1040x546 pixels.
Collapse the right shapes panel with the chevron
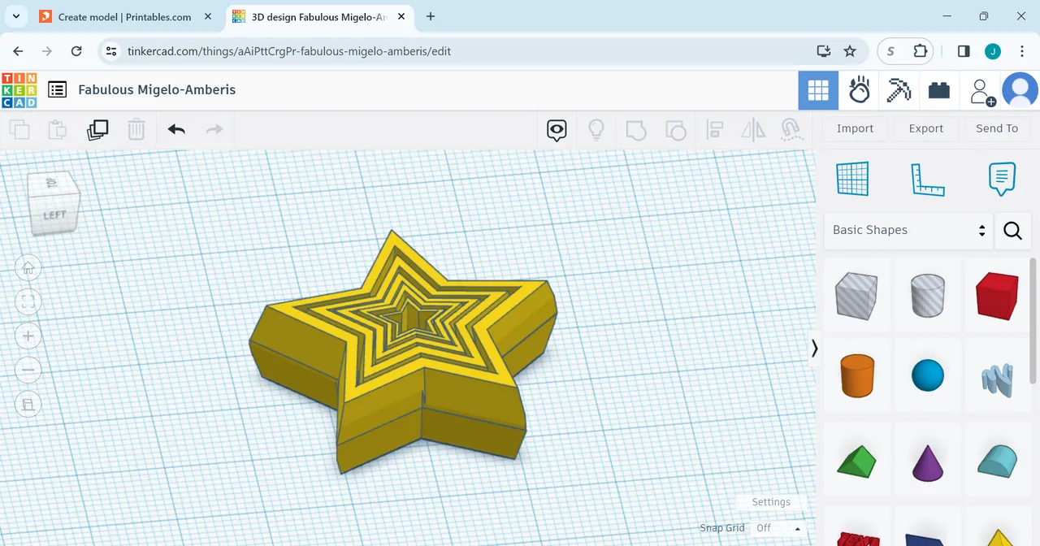[x=814, y=348]
